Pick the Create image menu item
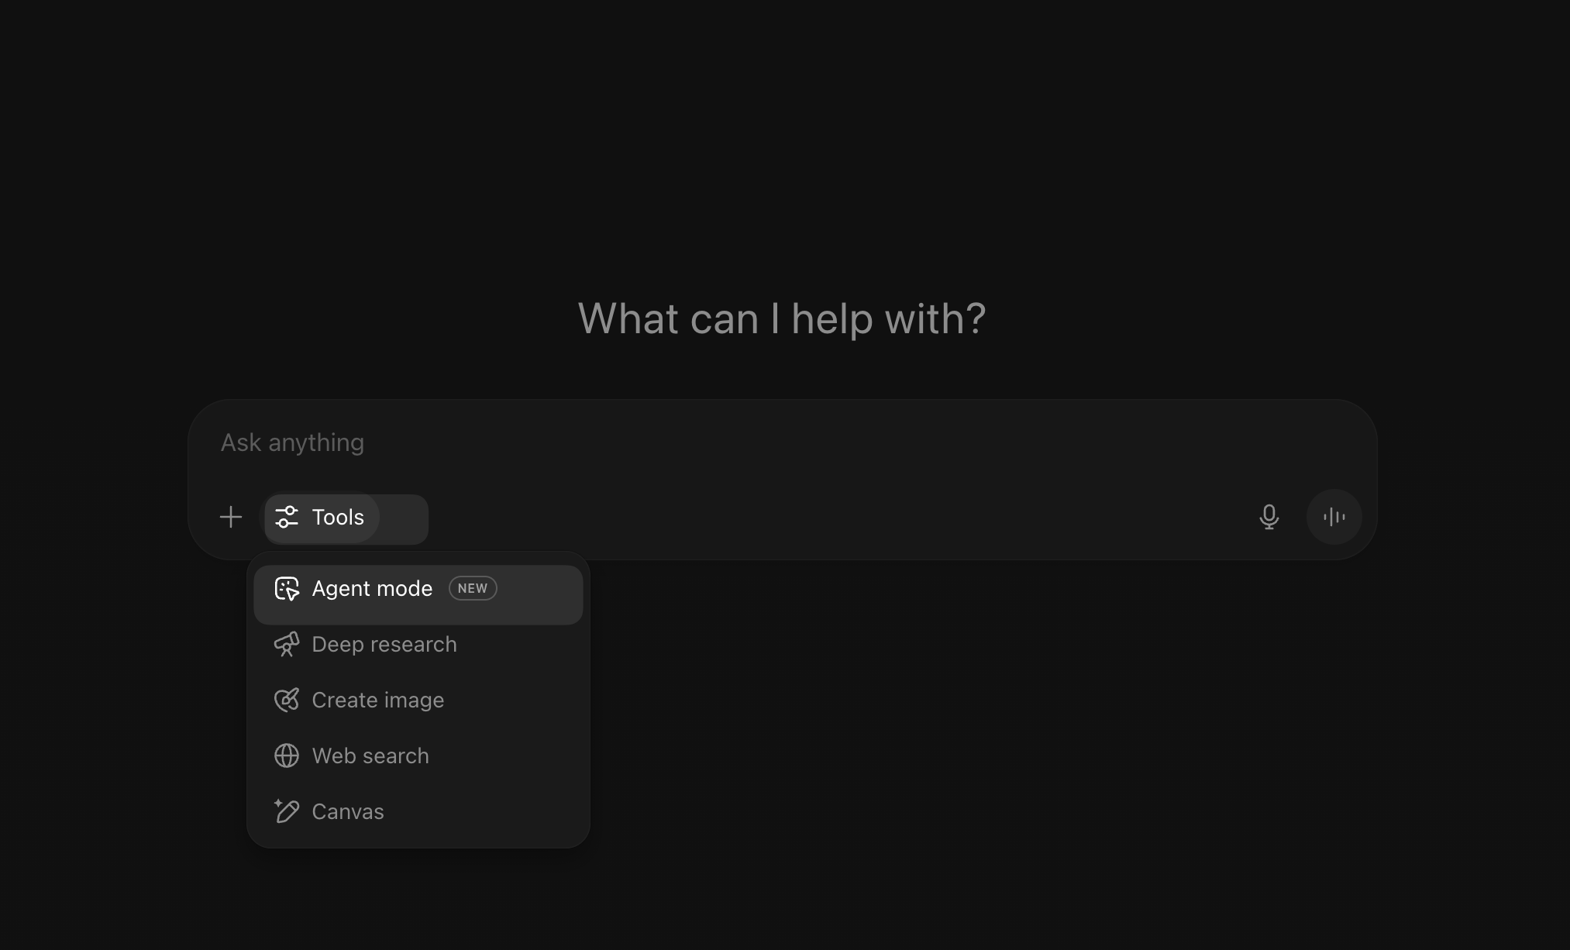 pos(378,700)
